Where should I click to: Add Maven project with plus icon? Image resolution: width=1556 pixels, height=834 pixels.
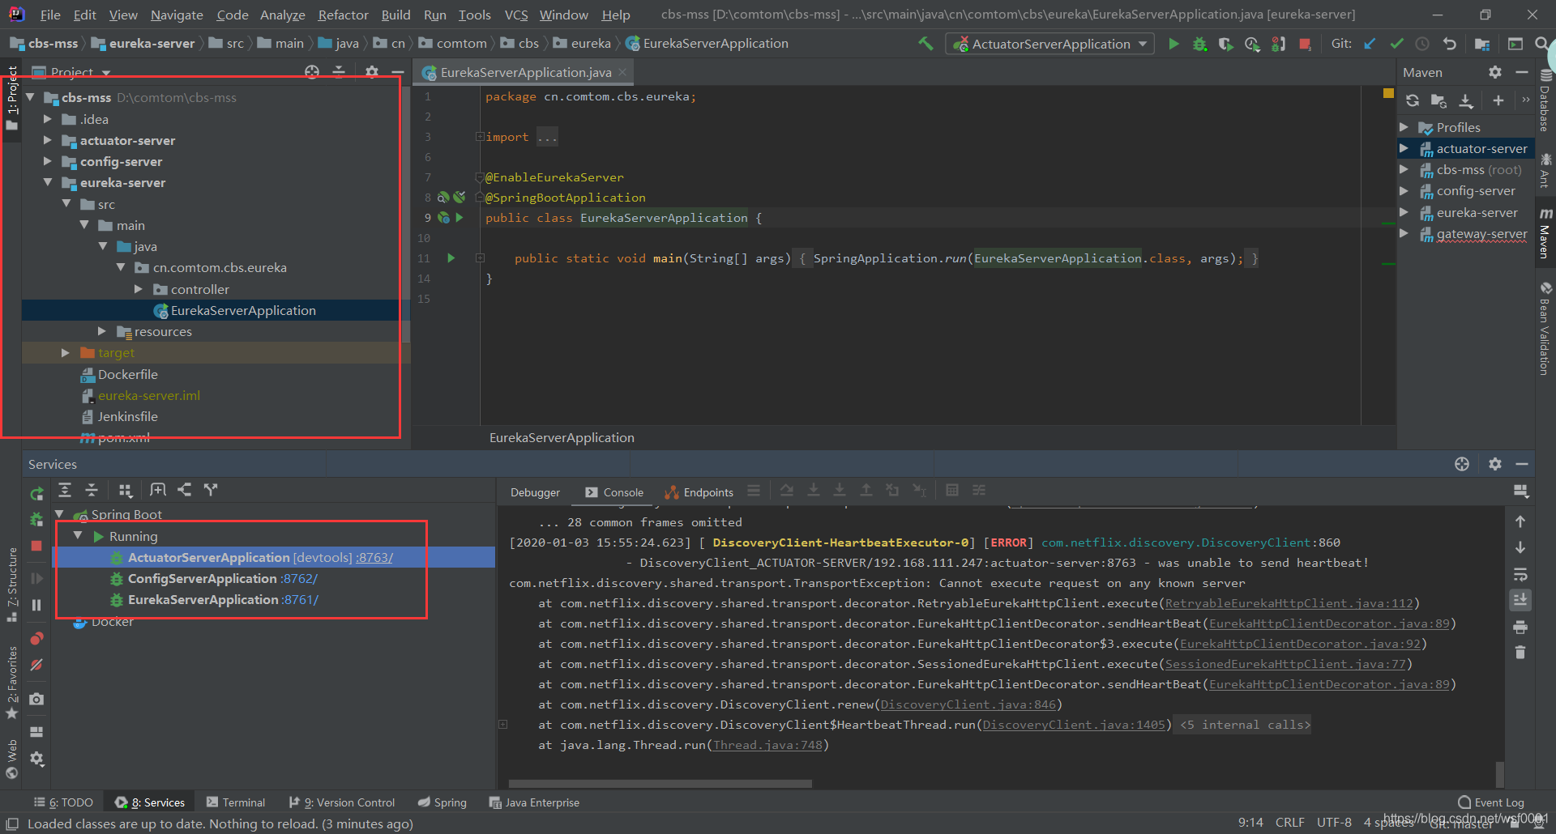click(1498, 100)
